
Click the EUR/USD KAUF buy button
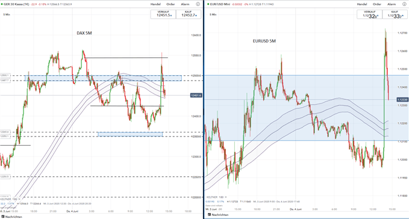tap(395, 14)
